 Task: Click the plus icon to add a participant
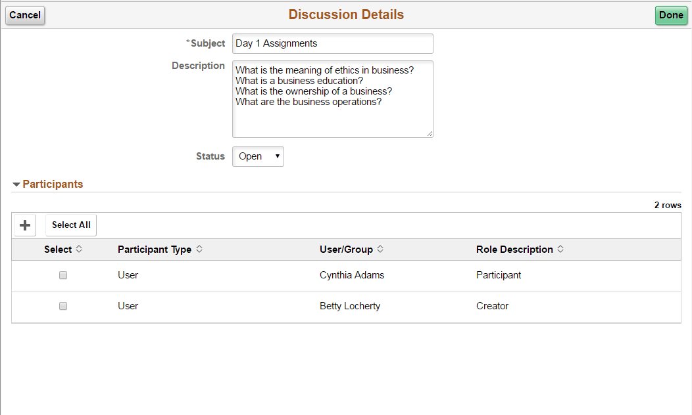pyautogui.click(x=24, y=225)
